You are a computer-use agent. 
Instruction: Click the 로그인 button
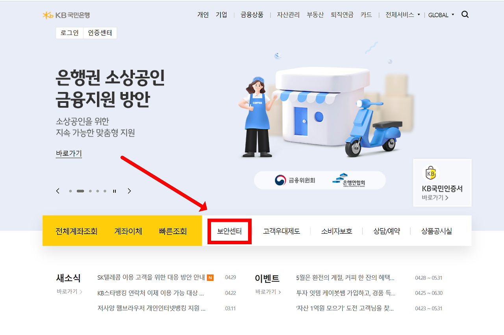click(x=69, y=33)
